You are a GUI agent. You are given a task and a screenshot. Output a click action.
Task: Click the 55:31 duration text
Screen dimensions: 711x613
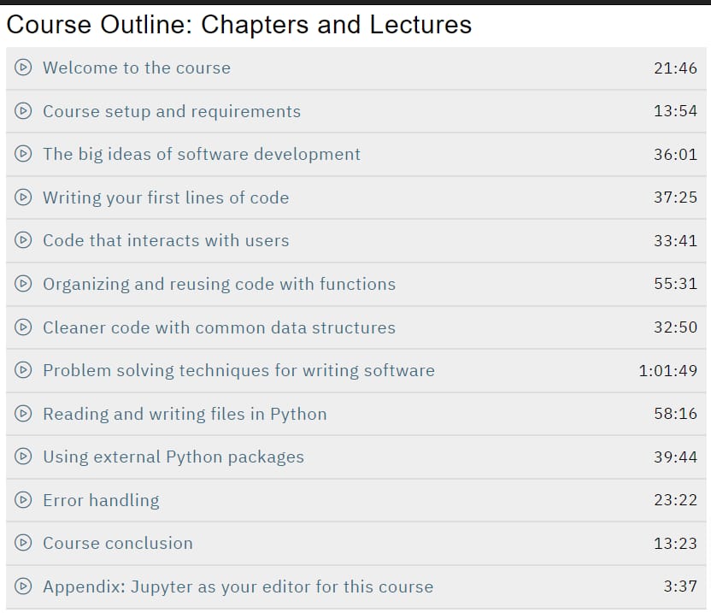[676, 284]
